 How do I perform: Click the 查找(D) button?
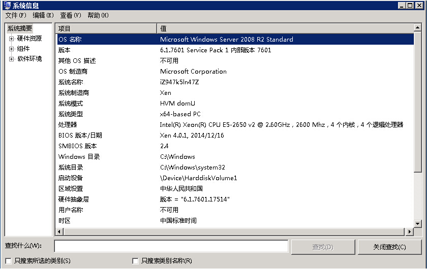[x=323, y=247]
